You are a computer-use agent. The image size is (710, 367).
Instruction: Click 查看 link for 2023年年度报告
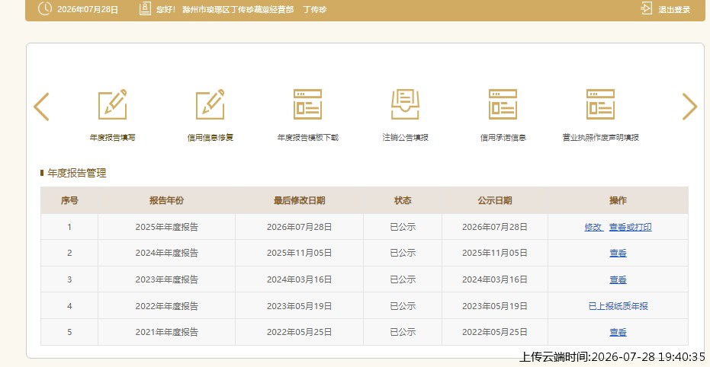[x=618, y=279]
